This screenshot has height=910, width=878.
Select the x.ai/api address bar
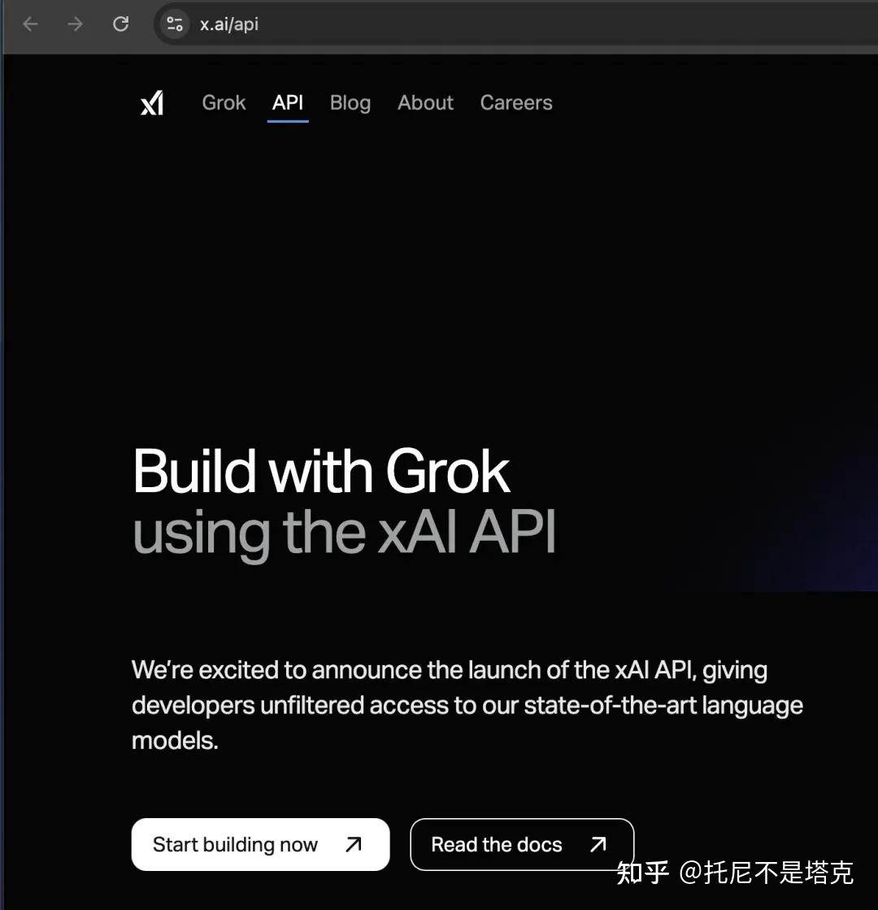pos(228,24)
